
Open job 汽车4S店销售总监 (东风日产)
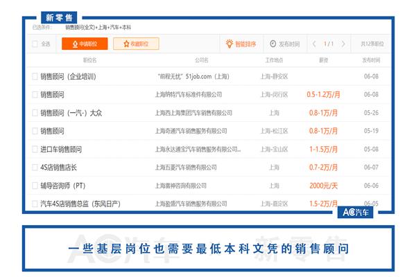(x=80, y=204)
